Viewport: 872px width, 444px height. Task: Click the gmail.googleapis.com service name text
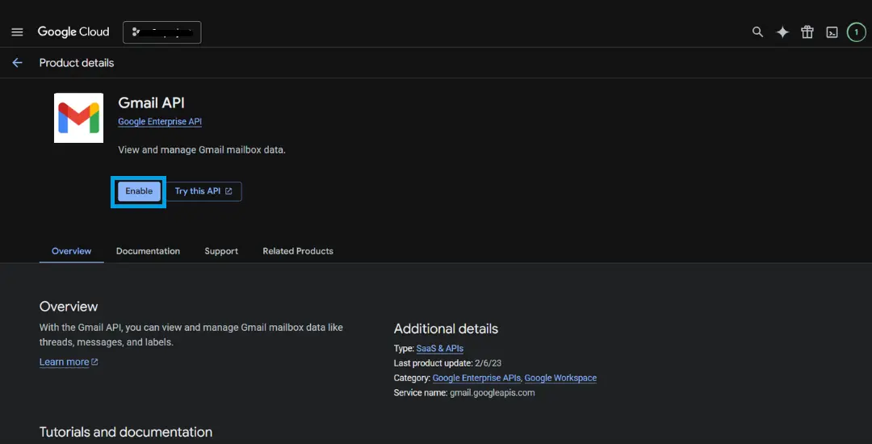click(x=493, y=393)
